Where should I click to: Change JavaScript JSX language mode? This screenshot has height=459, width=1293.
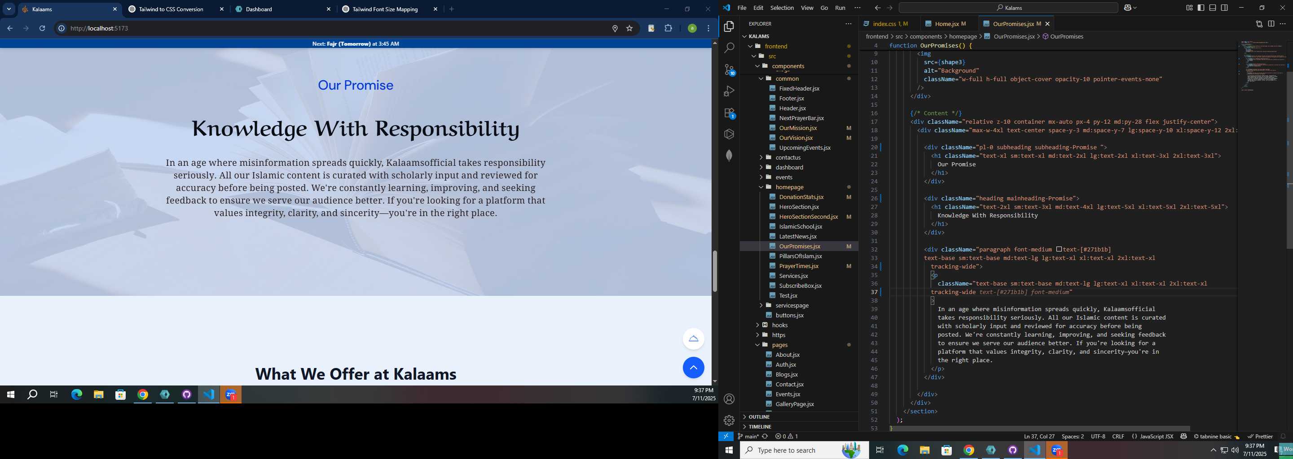[x=1157, y=437]
